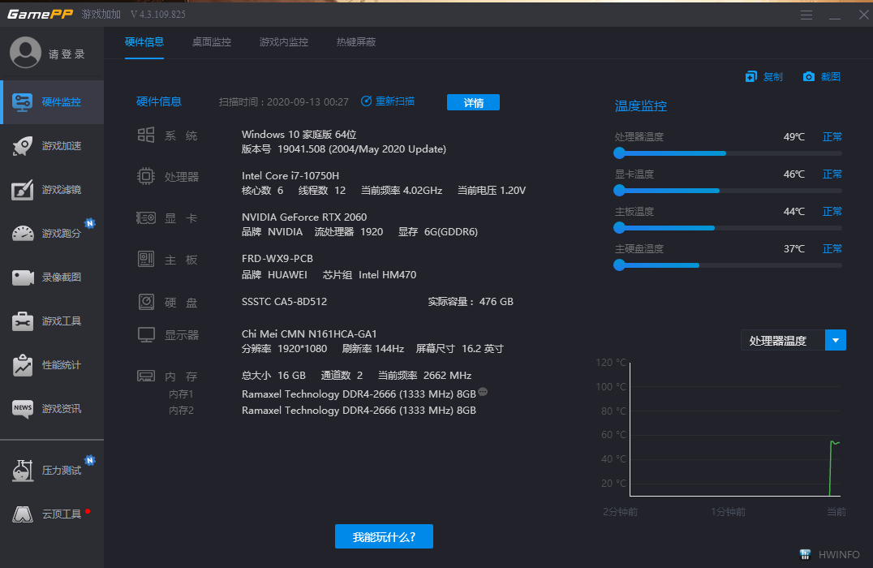Viewport: 873px width, 568px height.
Task: Click the 正常 status for 主硬盘温度
Action: [832, 249]
